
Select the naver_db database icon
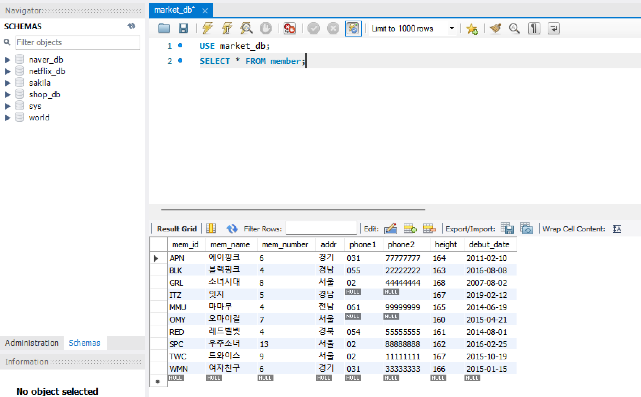coord(20,59)
